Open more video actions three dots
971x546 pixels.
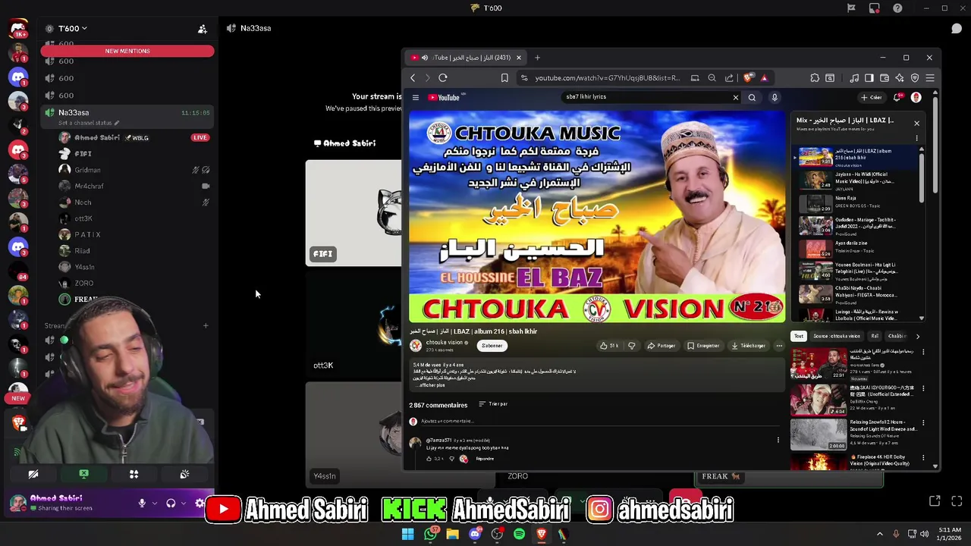click(x=779, y=346)
